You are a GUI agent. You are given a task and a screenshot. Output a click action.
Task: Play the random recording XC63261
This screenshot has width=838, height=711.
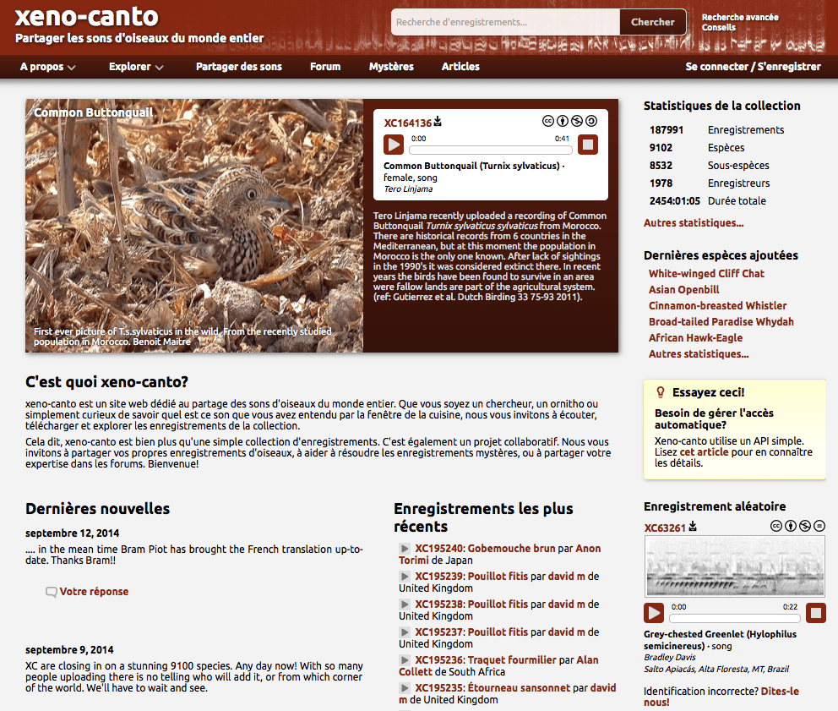[x=654, y=613]
